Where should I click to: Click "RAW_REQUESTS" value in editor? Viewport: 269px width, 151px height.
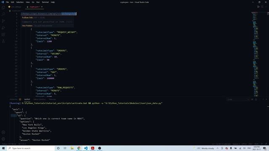pos(66,88)
